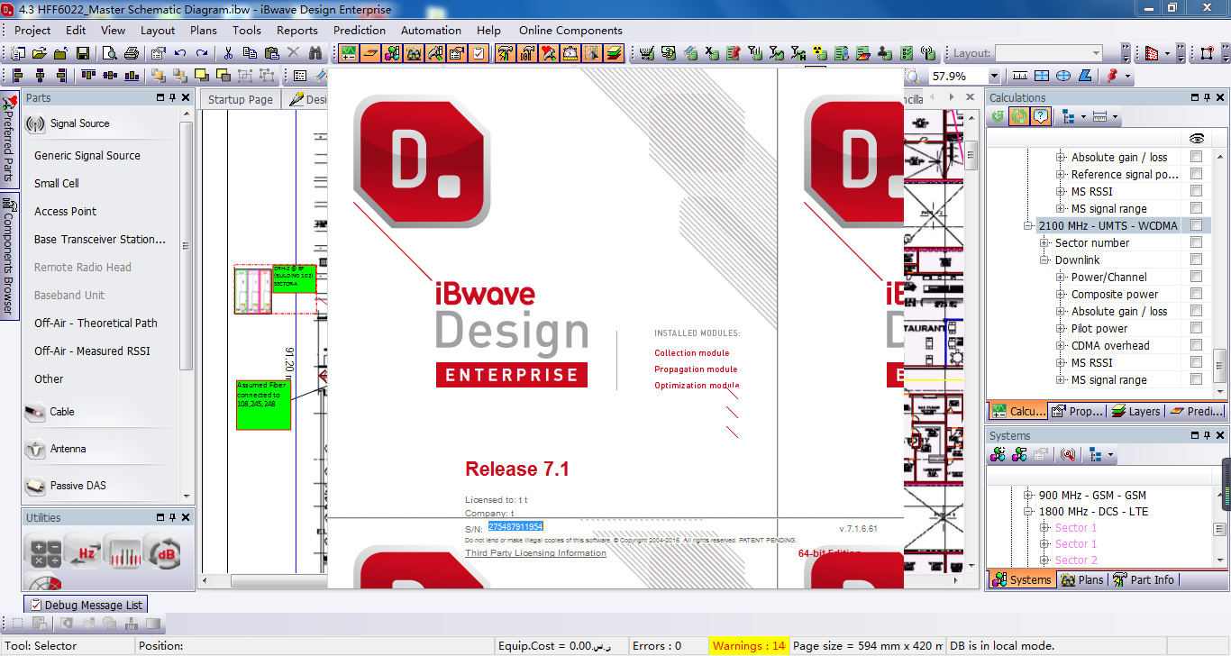Open the spectrum bar-chart utility

click(123, 551)
